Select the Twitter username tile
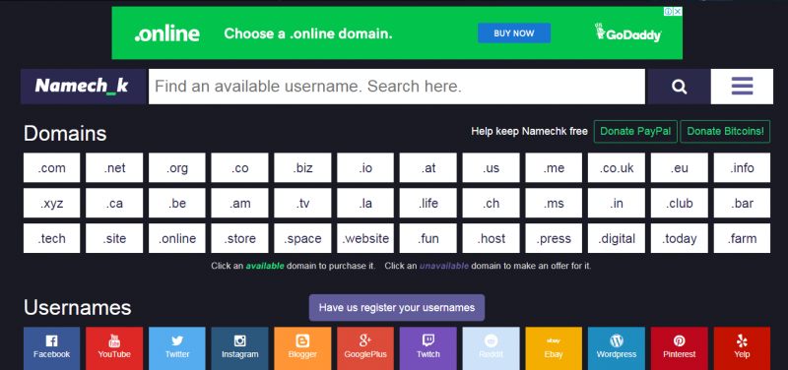This screenshot has width=788, height=370. click(x=177, y=348)
